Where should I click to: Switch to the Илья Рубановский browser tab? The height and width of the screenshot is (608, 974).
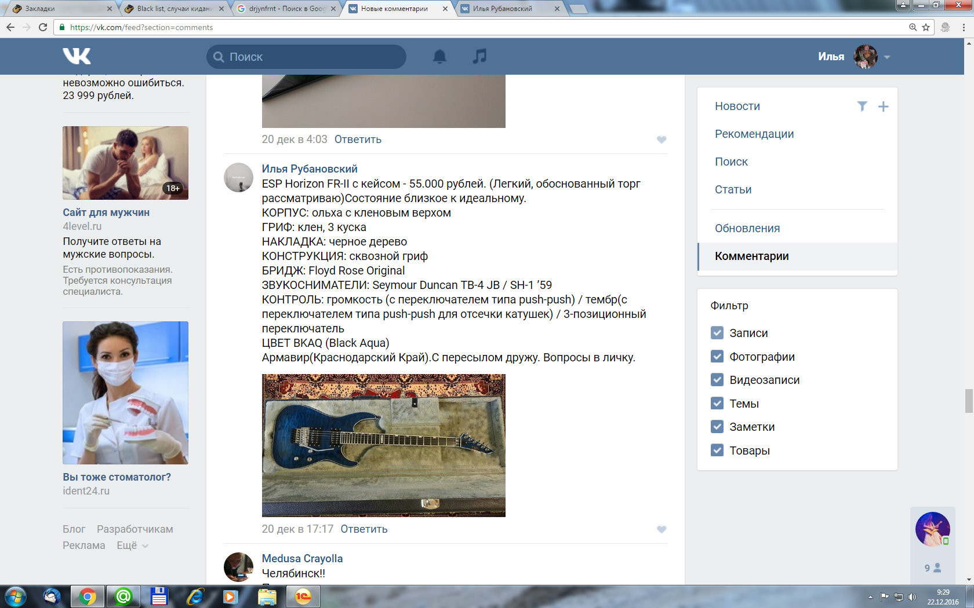[509, 9]
